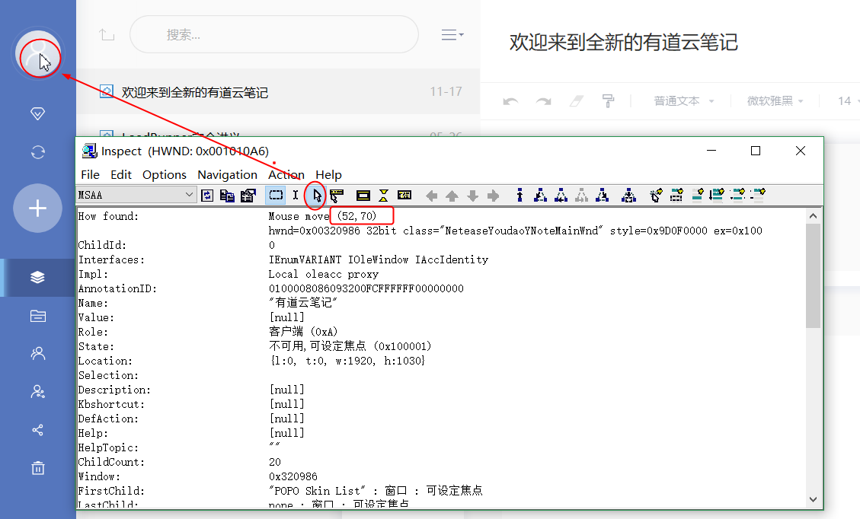Click the Location value {l:0, t:0, w:1920, h:1030}
Screen dimensions: 860x519
pyautogui.click(x=347, y=361)
